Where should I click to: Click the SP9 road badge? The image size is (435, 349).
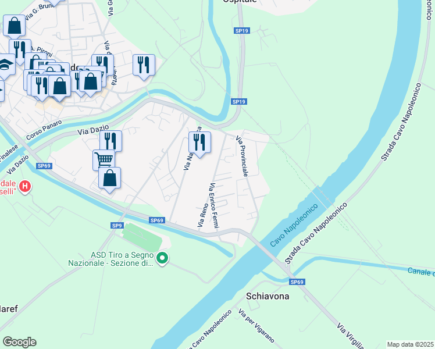[x=117, y=225]
